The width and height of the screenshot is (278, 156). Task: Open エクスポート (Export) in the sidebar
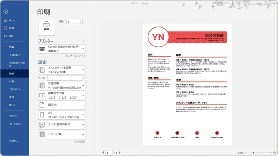click(x=14, y=89)
